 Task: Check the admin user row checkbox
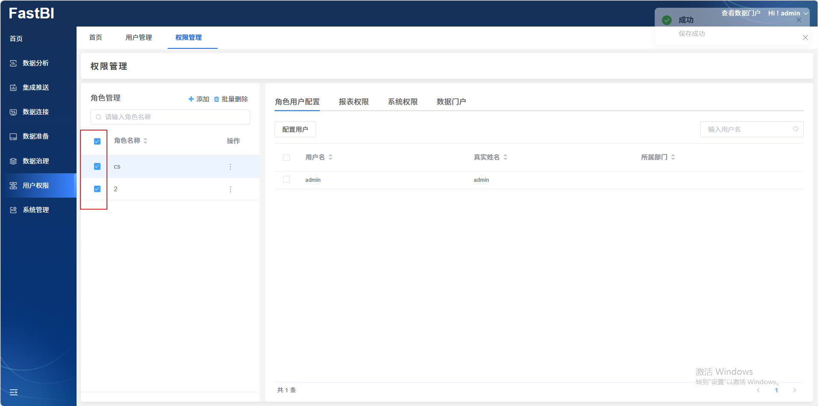pos(286,180)
